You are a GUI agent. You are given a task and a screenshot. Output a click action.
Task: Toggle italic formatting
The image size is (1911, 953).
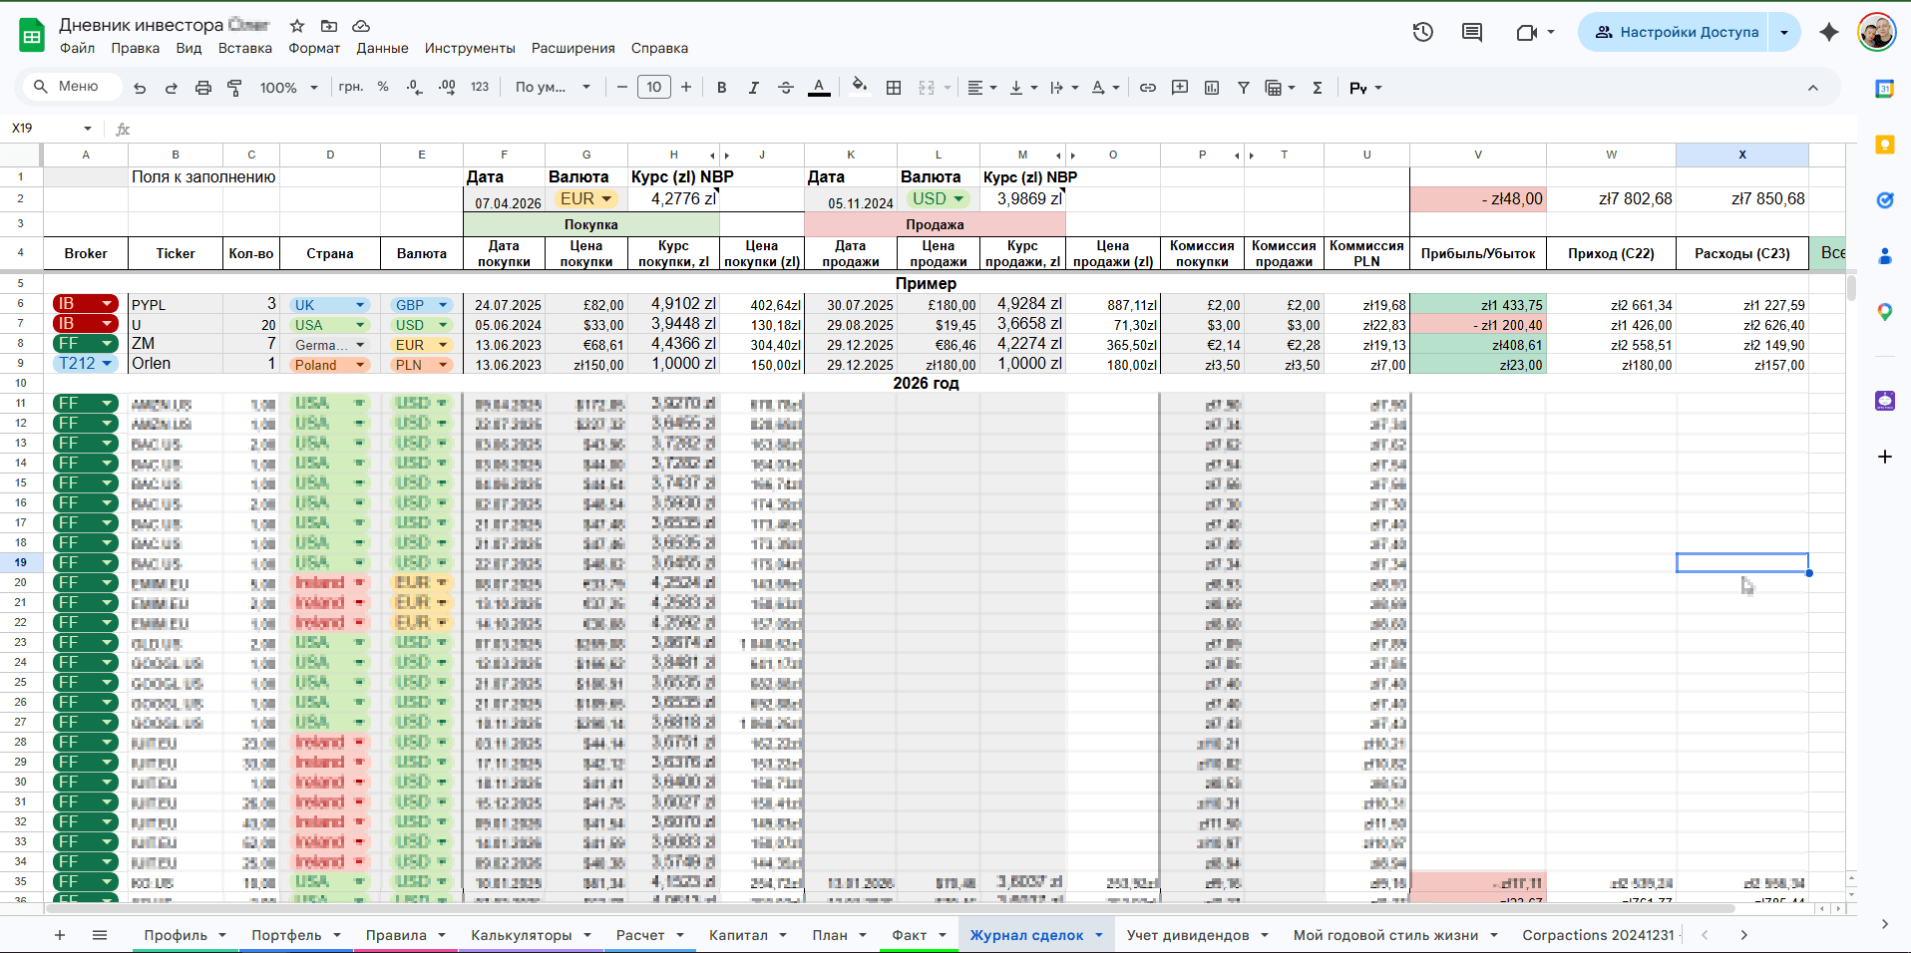pyautogui.click(x=754, y=88)
